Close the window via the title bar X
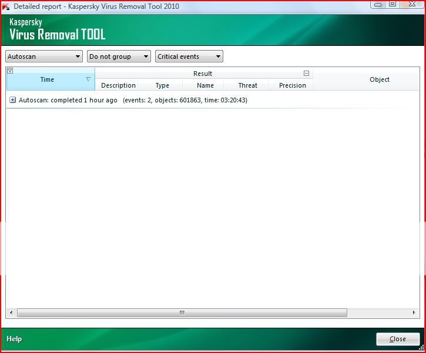The width and height of the screenshot is (426, 353). pyautogui.click(x=412, y=4)
